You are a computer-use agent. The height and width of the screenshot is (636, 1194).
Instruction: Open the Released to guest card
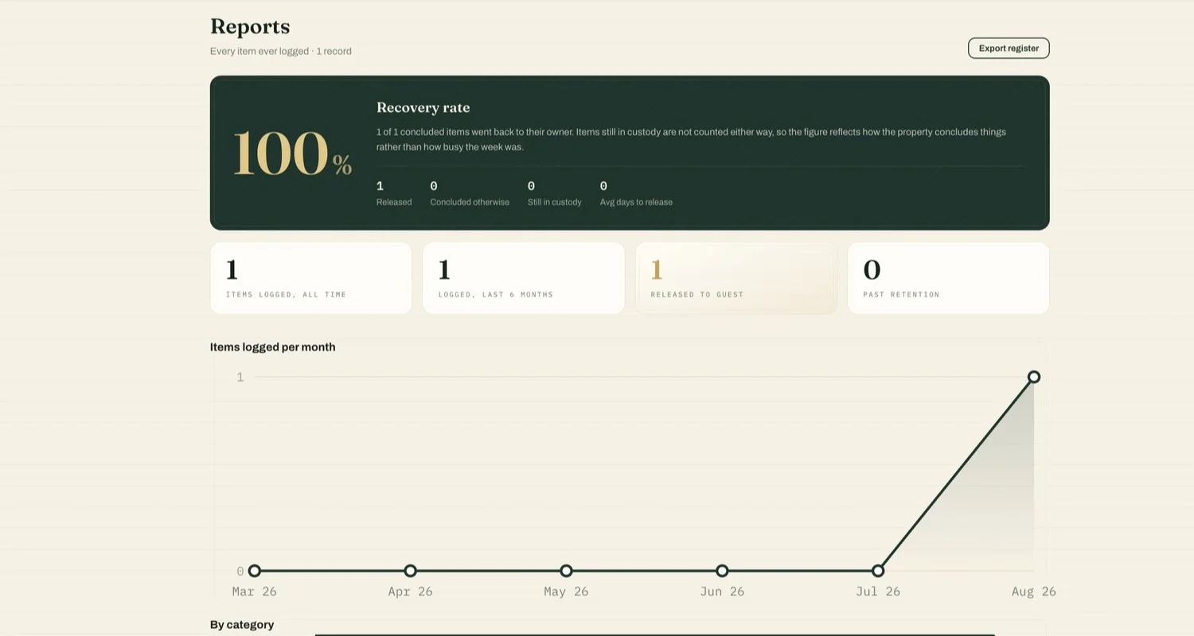point(736,278)
